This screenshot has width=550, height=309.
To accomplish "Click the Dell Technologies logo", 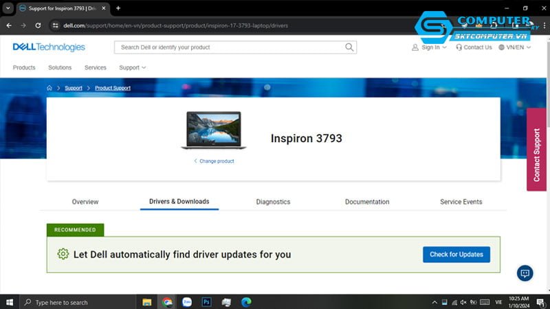I will coord(49,47).
